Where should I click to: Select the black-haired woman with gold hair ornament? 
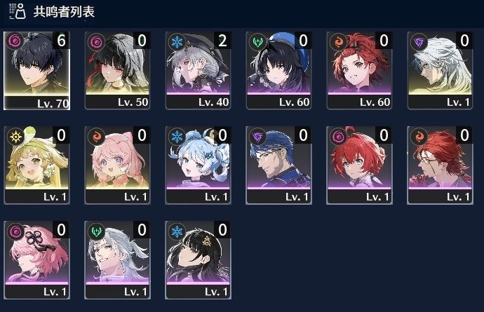point(199,260)
